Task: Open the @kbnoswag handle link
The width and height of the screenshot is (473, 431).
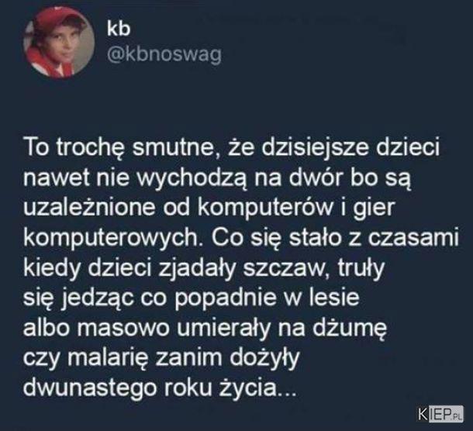Action: [x=164, y=56]
